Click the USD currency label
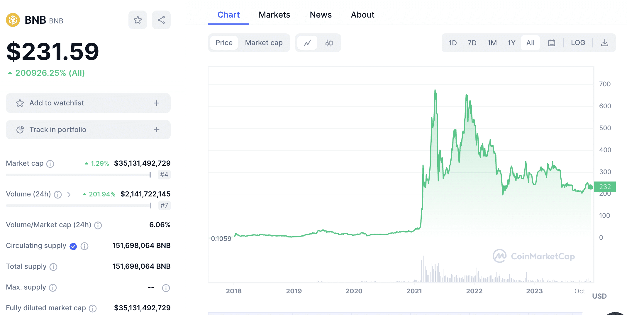 coord(599,296)
